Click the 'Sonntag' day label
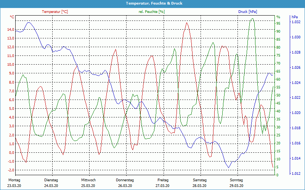 [x=236, y=180]
